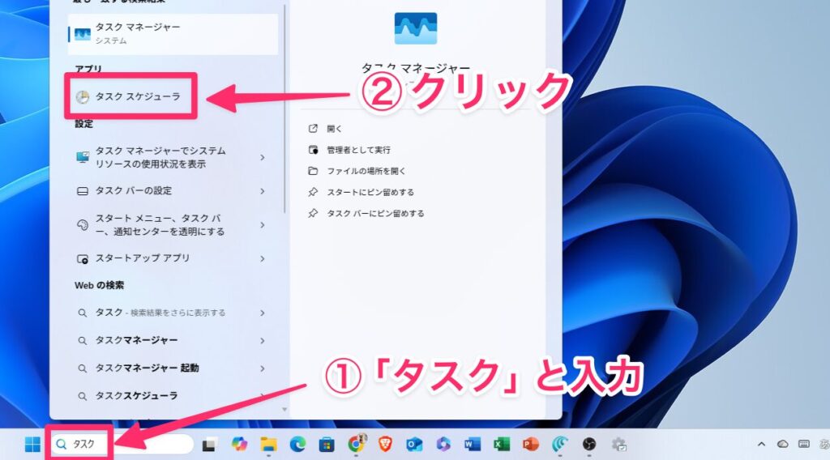
Task: Open File Explorer from the taskbar
Action: click(x=268, y=444)
